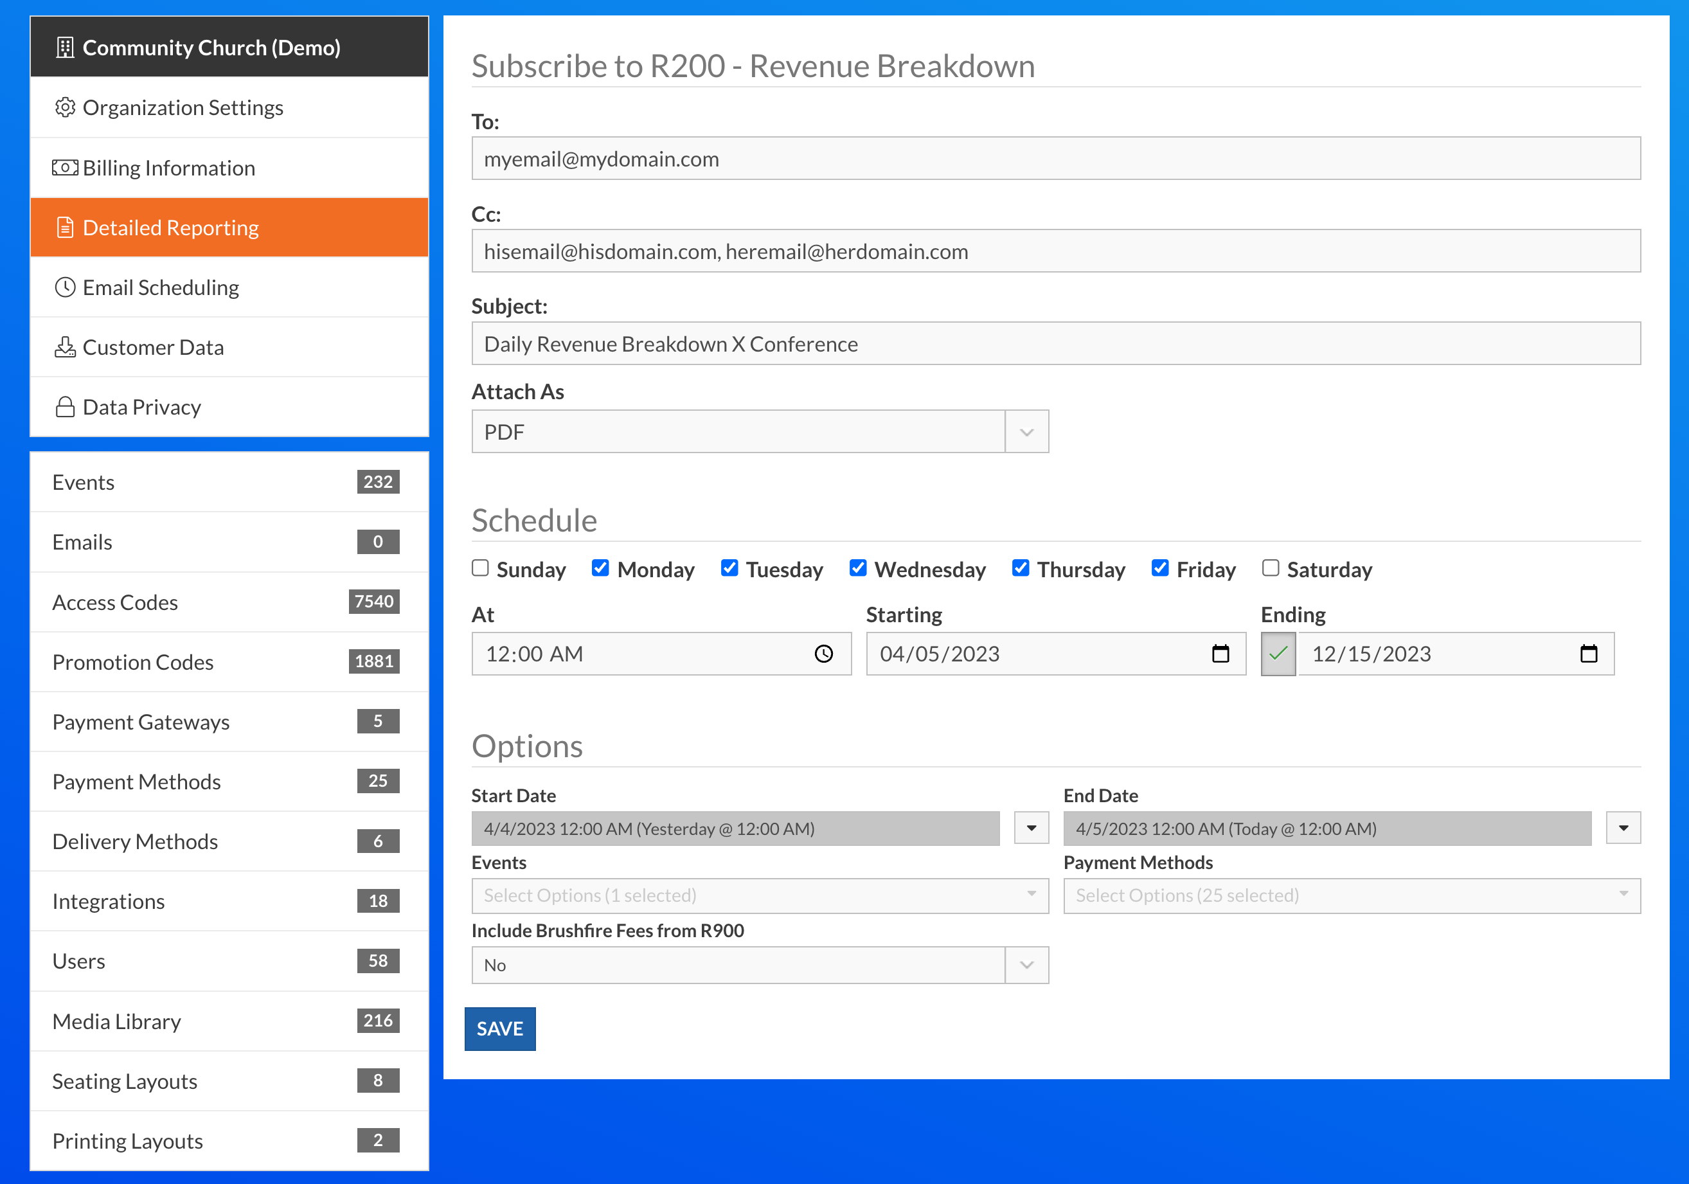Click the SAVE button
1689x1184 pixels.
(x=500, y=1028)
